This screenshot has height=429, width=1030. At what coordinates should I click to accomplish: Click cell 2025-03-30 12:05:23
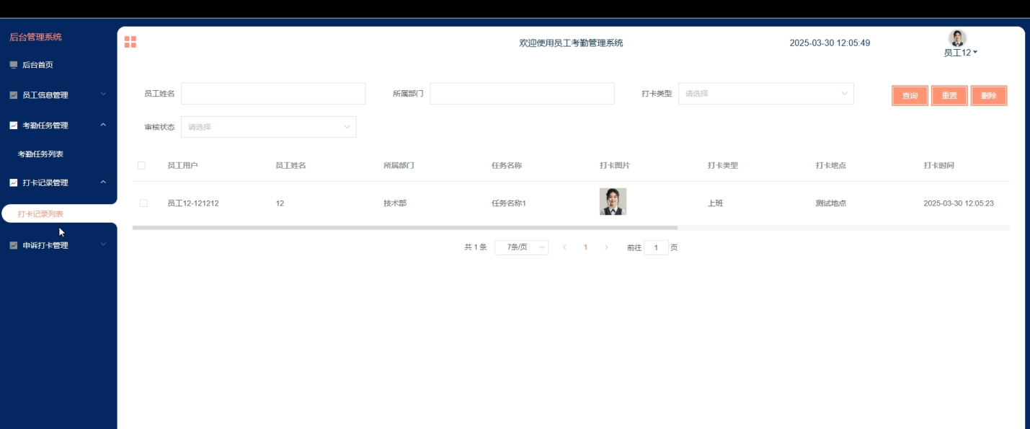(959, 203)
